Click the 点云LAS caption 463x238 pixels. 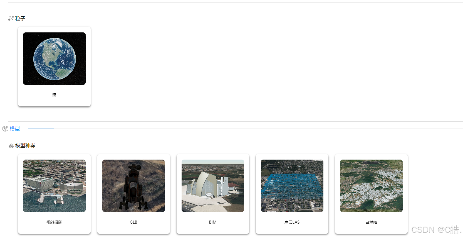(x=292, y=222)
